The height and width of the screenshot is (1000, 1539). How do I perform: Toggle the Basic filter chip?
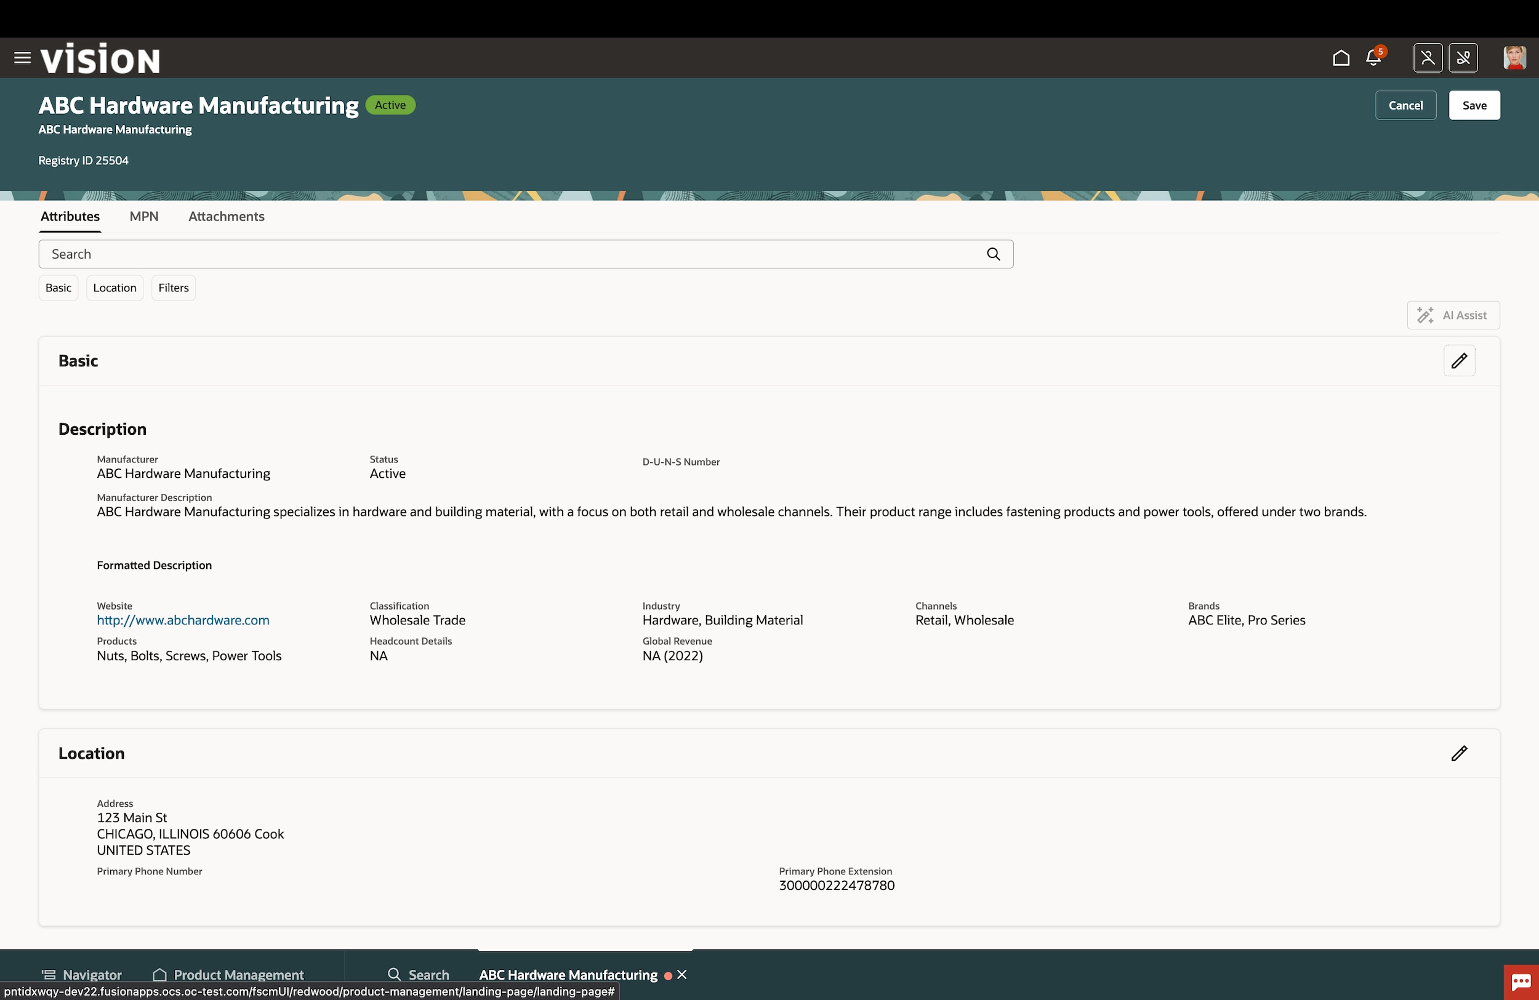click(x=58, y=288)
